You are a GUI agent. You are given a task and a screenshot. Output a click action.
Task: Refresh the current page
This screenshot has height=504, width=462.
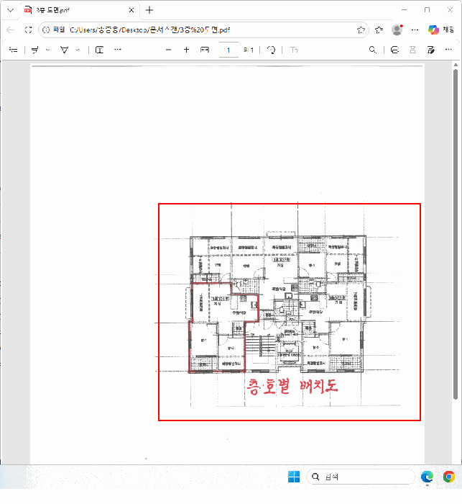28,30
